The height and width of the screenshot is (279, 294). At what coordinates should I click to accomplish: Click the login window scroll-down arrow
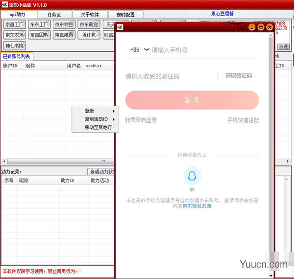pyautogui.click(x=270, y=276)
